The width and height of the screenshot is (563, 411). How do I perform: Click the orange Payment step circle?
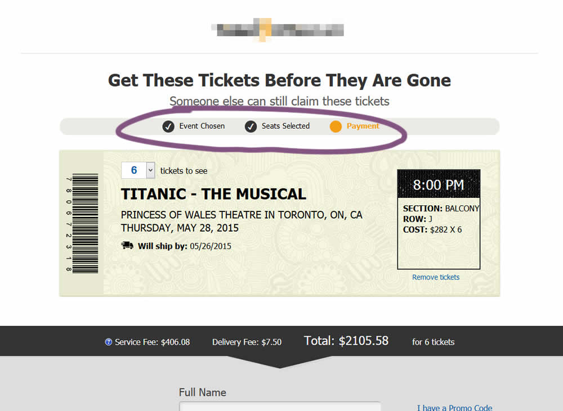tap(336, 127)
